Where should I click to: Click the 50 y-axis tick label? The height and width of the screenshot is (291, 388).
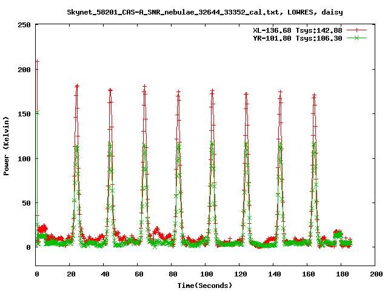pyautogui.click(x=26, y=203)
